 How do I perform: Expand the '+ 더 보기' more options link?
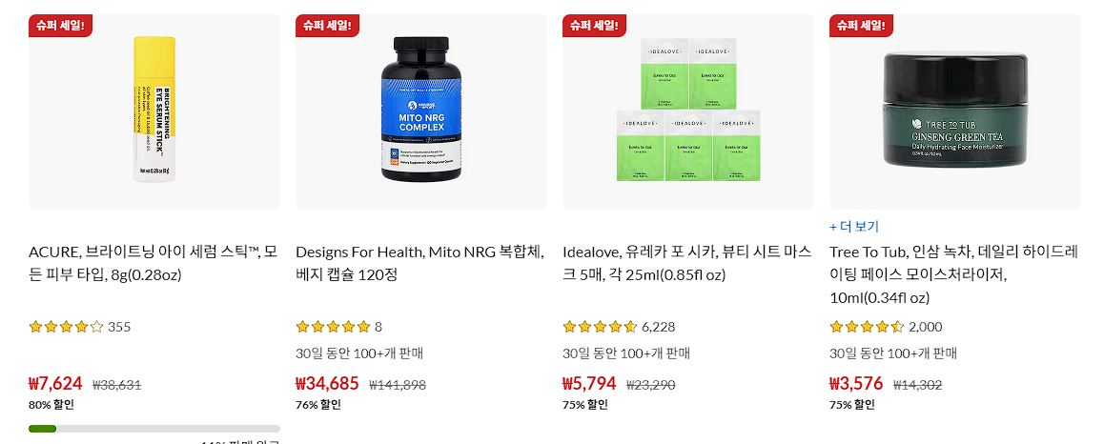click(x=854, y=227)
